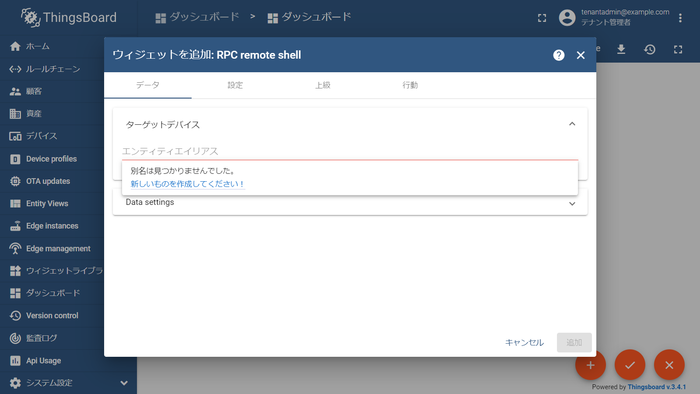
Task: Expand システム設定 in sidebar
Action: click(x=124, y=383)
